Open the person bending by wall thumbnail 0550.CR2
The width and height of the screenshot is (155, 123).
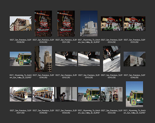pyautogui.click(x=66, y=94)
